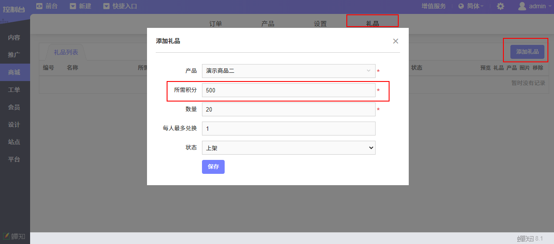The image size is (554, 244).
Task: Click the 编号 column header
Action: (x=48, y=68)
